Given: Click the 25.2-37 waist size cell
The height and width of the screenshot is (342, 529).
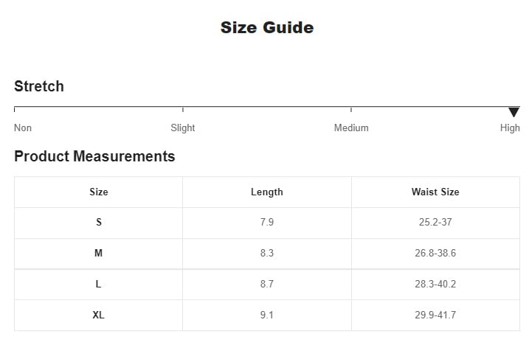Looking at the screenshot, I should 435,223.
